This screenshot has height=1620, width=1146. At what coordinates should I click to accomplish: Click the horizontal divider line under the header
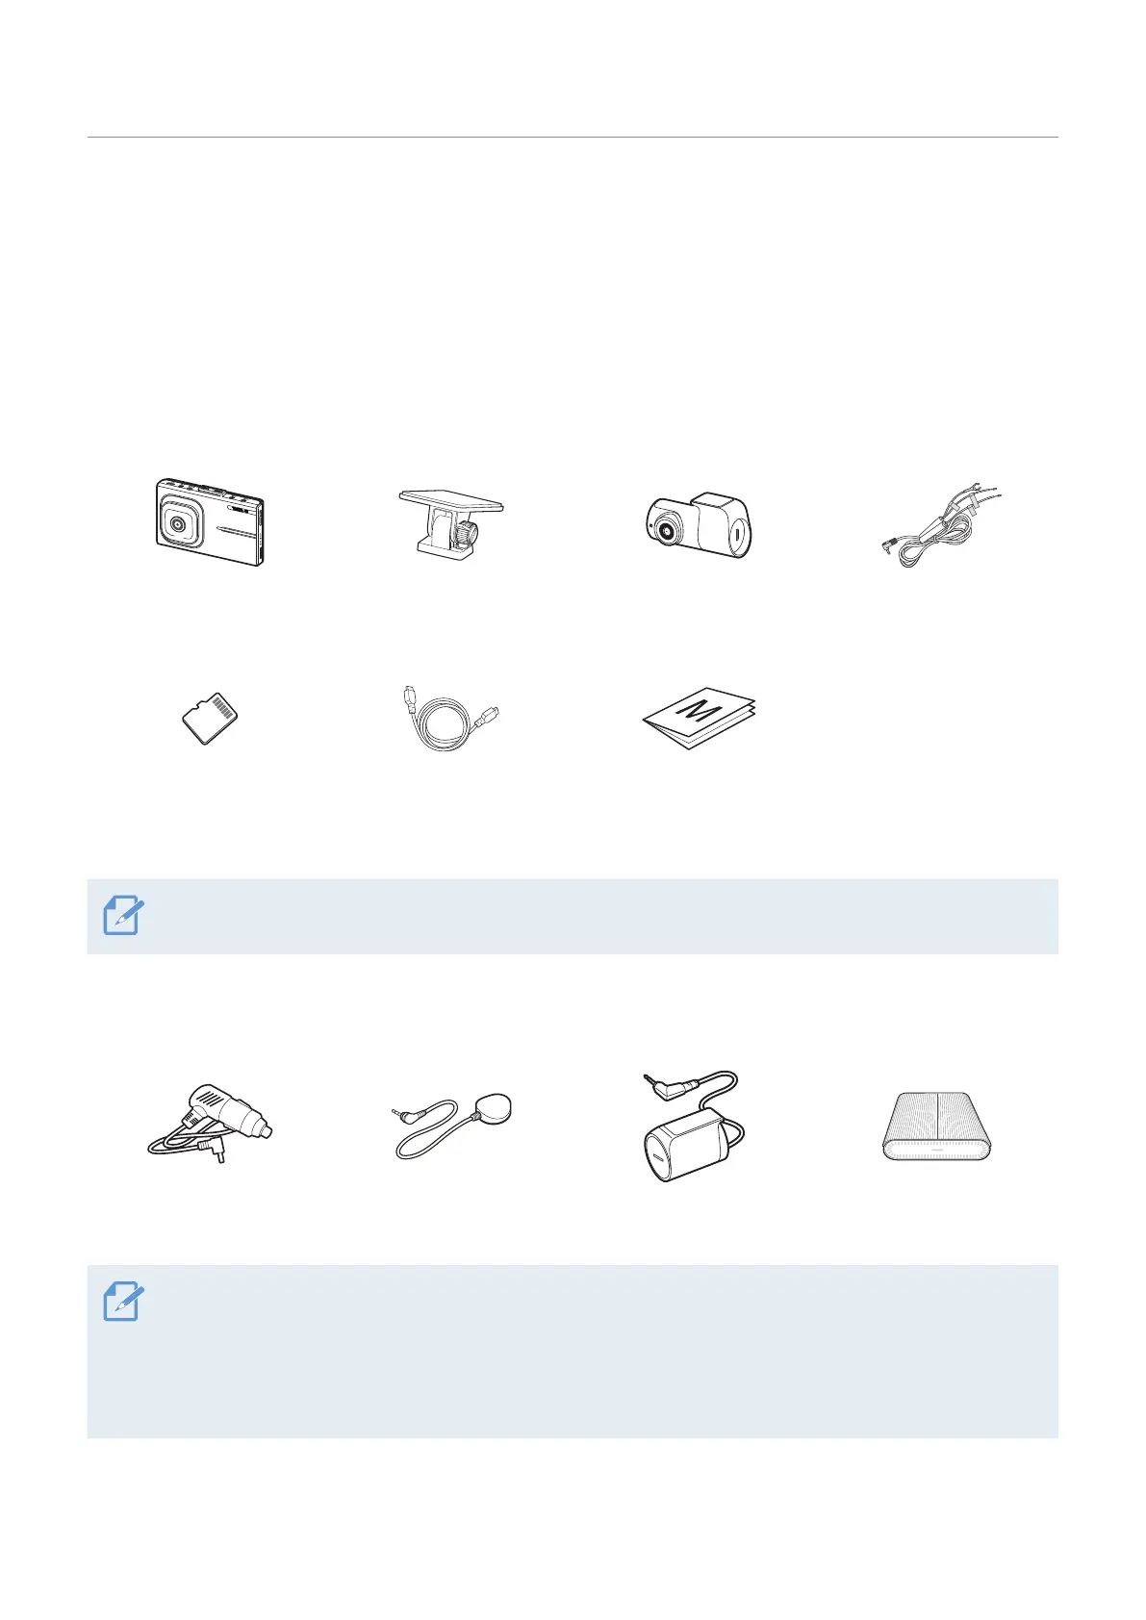(x=573, y=138)
